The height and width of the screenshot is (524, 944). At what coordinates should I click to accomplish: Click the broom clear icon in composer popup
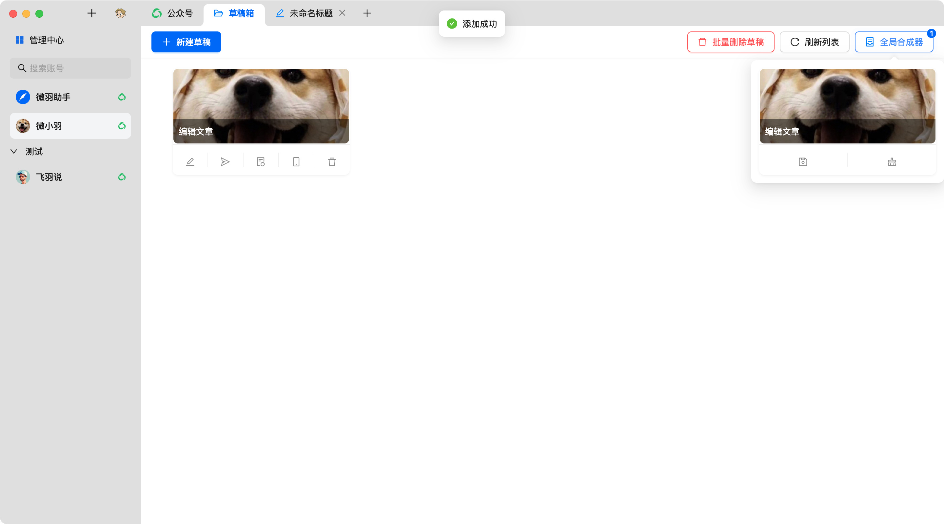892,162
